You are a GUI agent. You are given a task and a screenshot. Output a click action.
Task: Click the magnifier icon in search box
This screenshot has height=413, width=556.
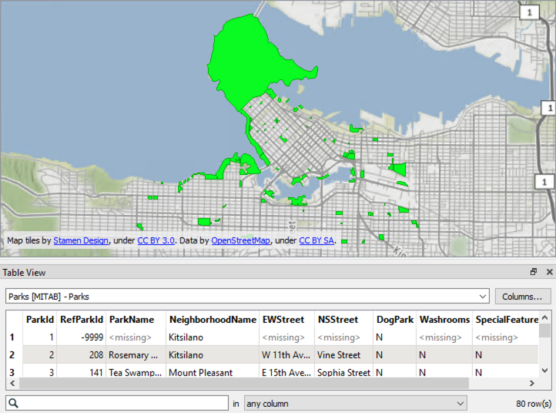tap(14, 403)
